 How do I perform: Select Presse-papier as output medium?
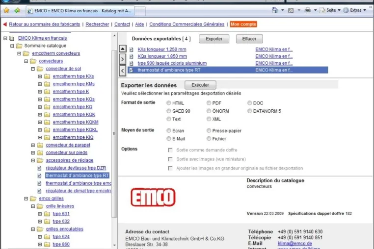209,130
